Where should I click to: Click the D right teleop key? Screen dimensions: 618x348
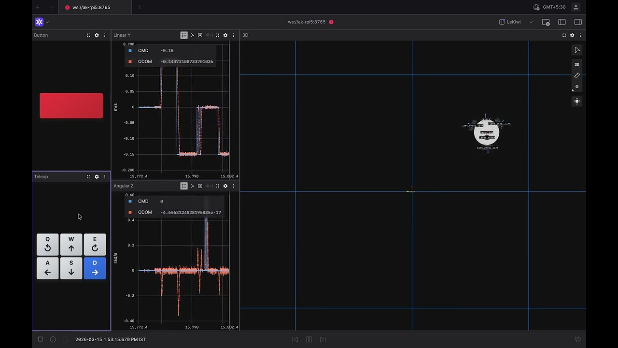[95, 268]
